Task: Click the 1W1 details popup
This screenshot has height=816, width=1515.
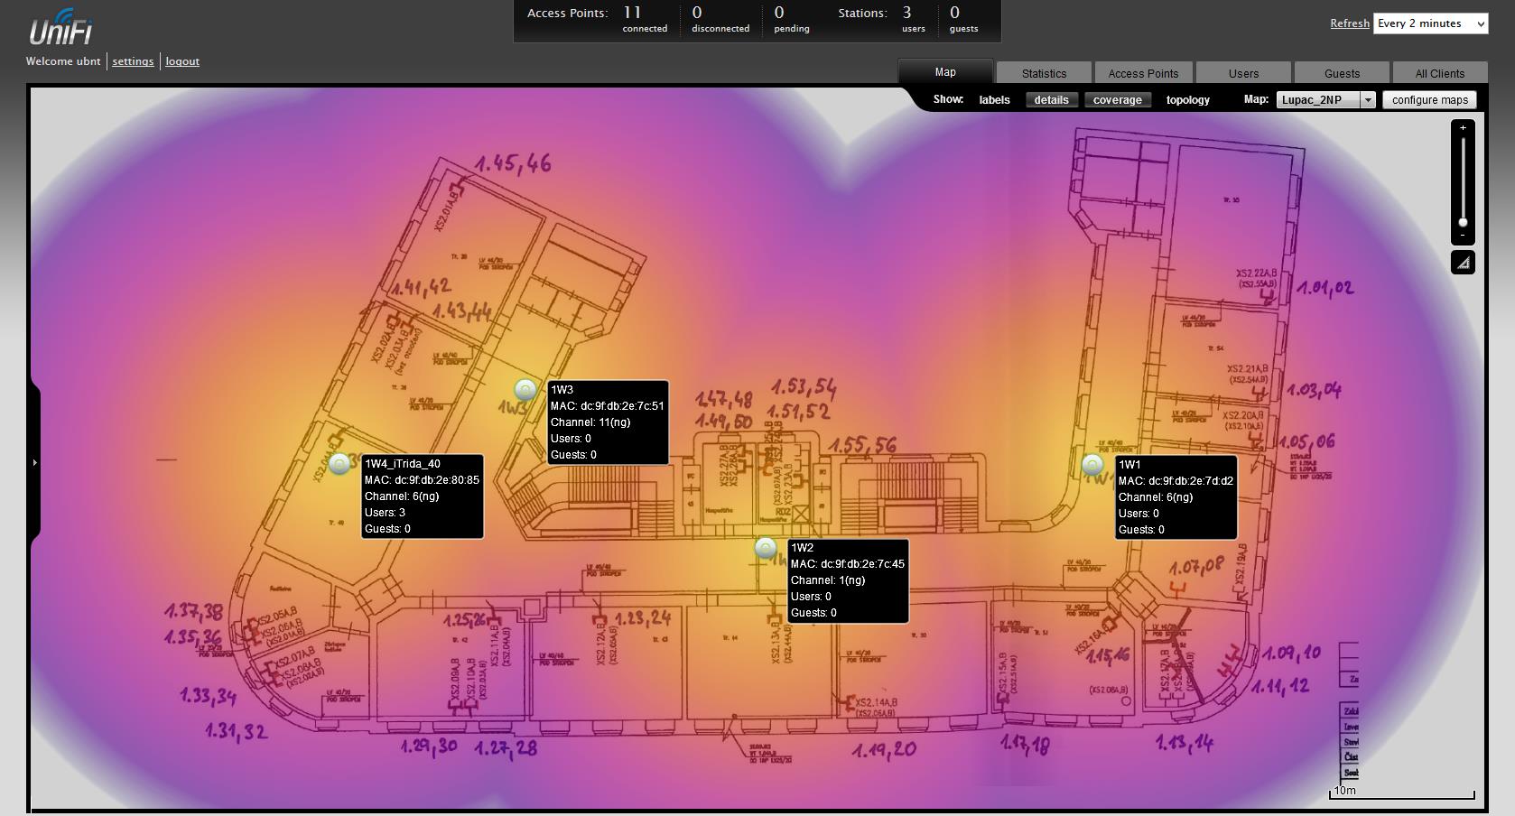Action: (x=1176, y=497)
